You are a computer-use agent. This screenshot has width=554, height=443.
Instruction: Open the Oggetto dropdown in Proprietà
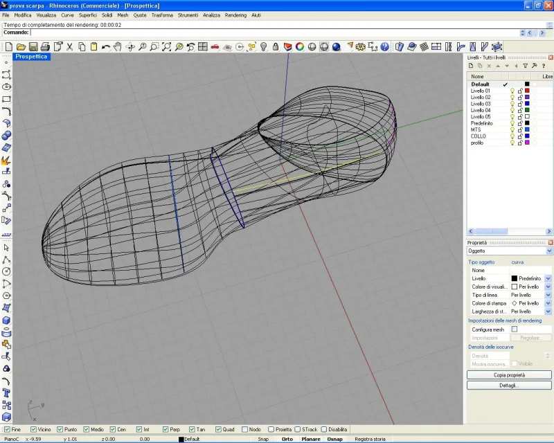click(x=549, y=251)
